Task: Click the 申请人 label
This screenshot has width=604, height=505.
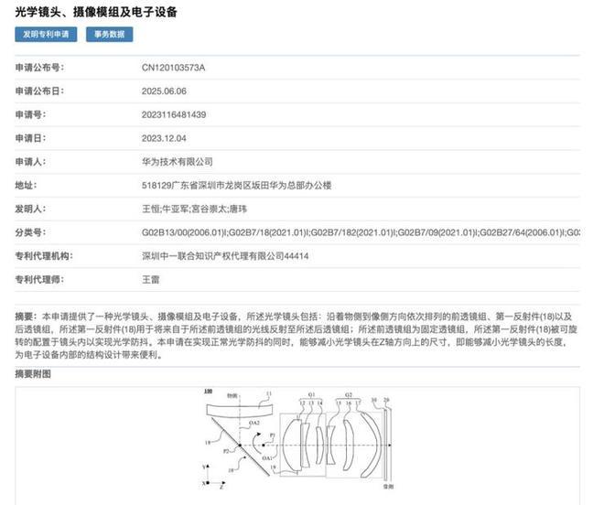Action: pos(30,162)
